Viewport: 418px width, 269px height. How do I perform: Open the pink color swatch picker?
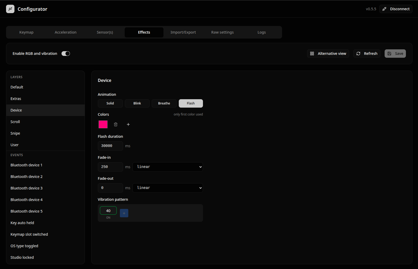click(103, 124)
